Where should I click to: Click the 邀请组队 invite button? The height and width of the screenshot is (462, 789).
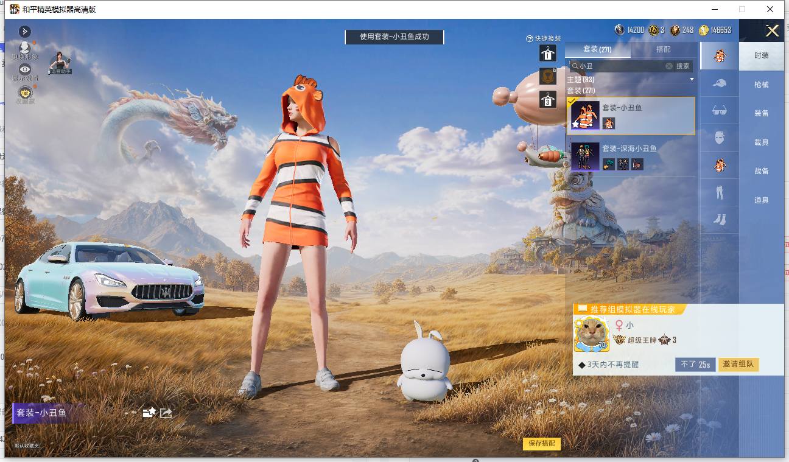coord(738,365)
